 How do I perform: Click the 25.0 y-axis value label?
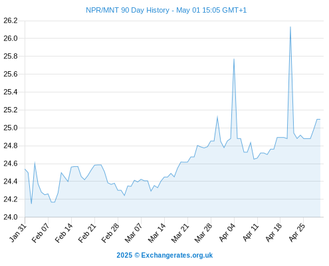point(11,128)
